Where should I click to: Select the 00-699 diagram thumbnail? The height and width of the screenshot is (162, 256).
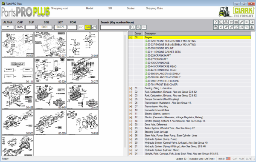coord(83,122)
